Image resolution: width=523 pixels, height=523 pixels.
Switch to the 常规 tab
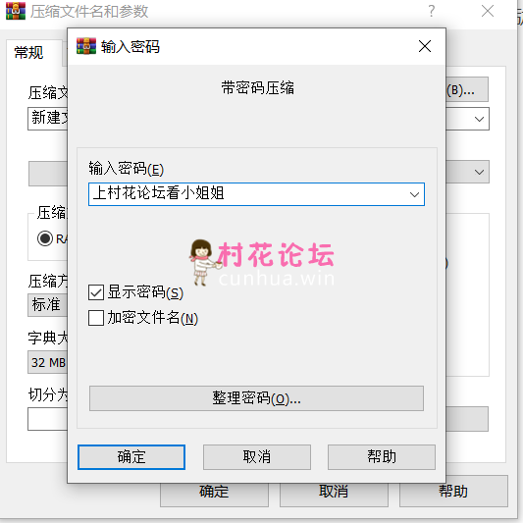pyautogui.click(x=29, y=53)
